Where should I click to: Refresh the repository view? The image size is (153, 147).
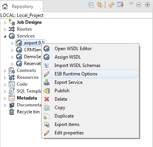pos(111,5)
